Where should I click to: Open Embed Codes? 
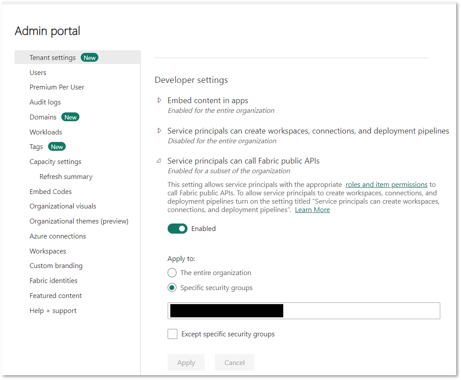[51, 192]
